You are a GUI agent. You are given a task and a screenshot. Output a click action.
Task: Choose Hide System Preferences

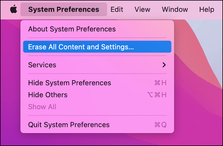[70, 83]
